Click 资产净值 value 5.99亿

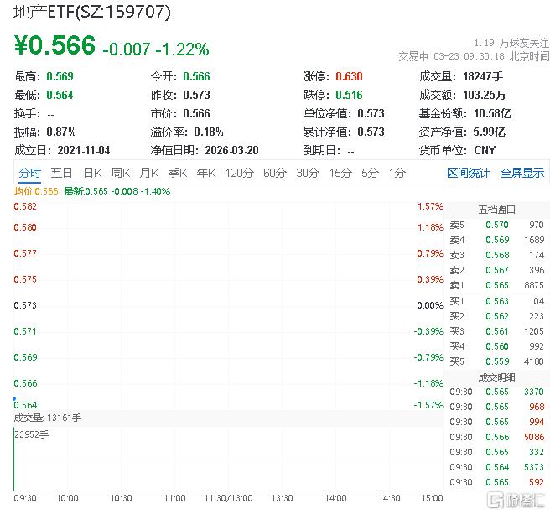coord(490,132)
